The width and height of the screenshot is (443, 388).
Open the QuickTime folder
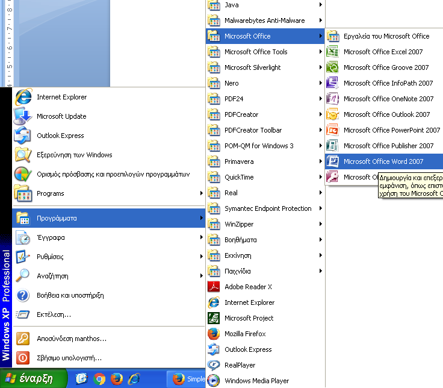[265, 177]
